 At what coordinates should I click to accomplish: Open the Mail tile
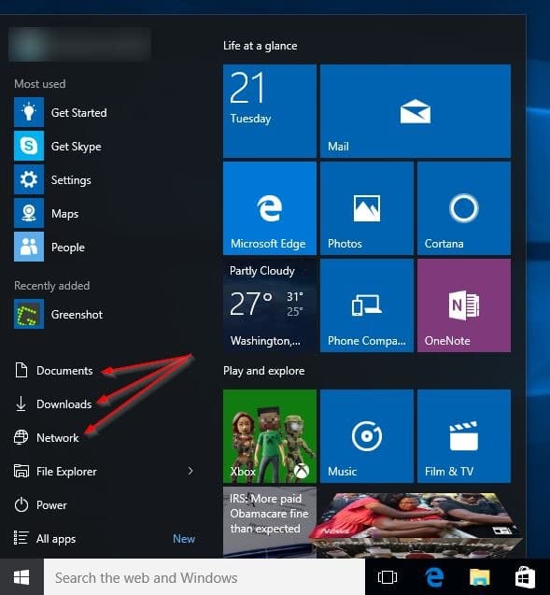pos(416,111)
